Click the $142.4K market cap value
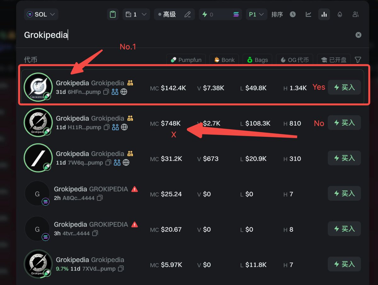Viewport: 378px width, 285px height. click(174, 88)
